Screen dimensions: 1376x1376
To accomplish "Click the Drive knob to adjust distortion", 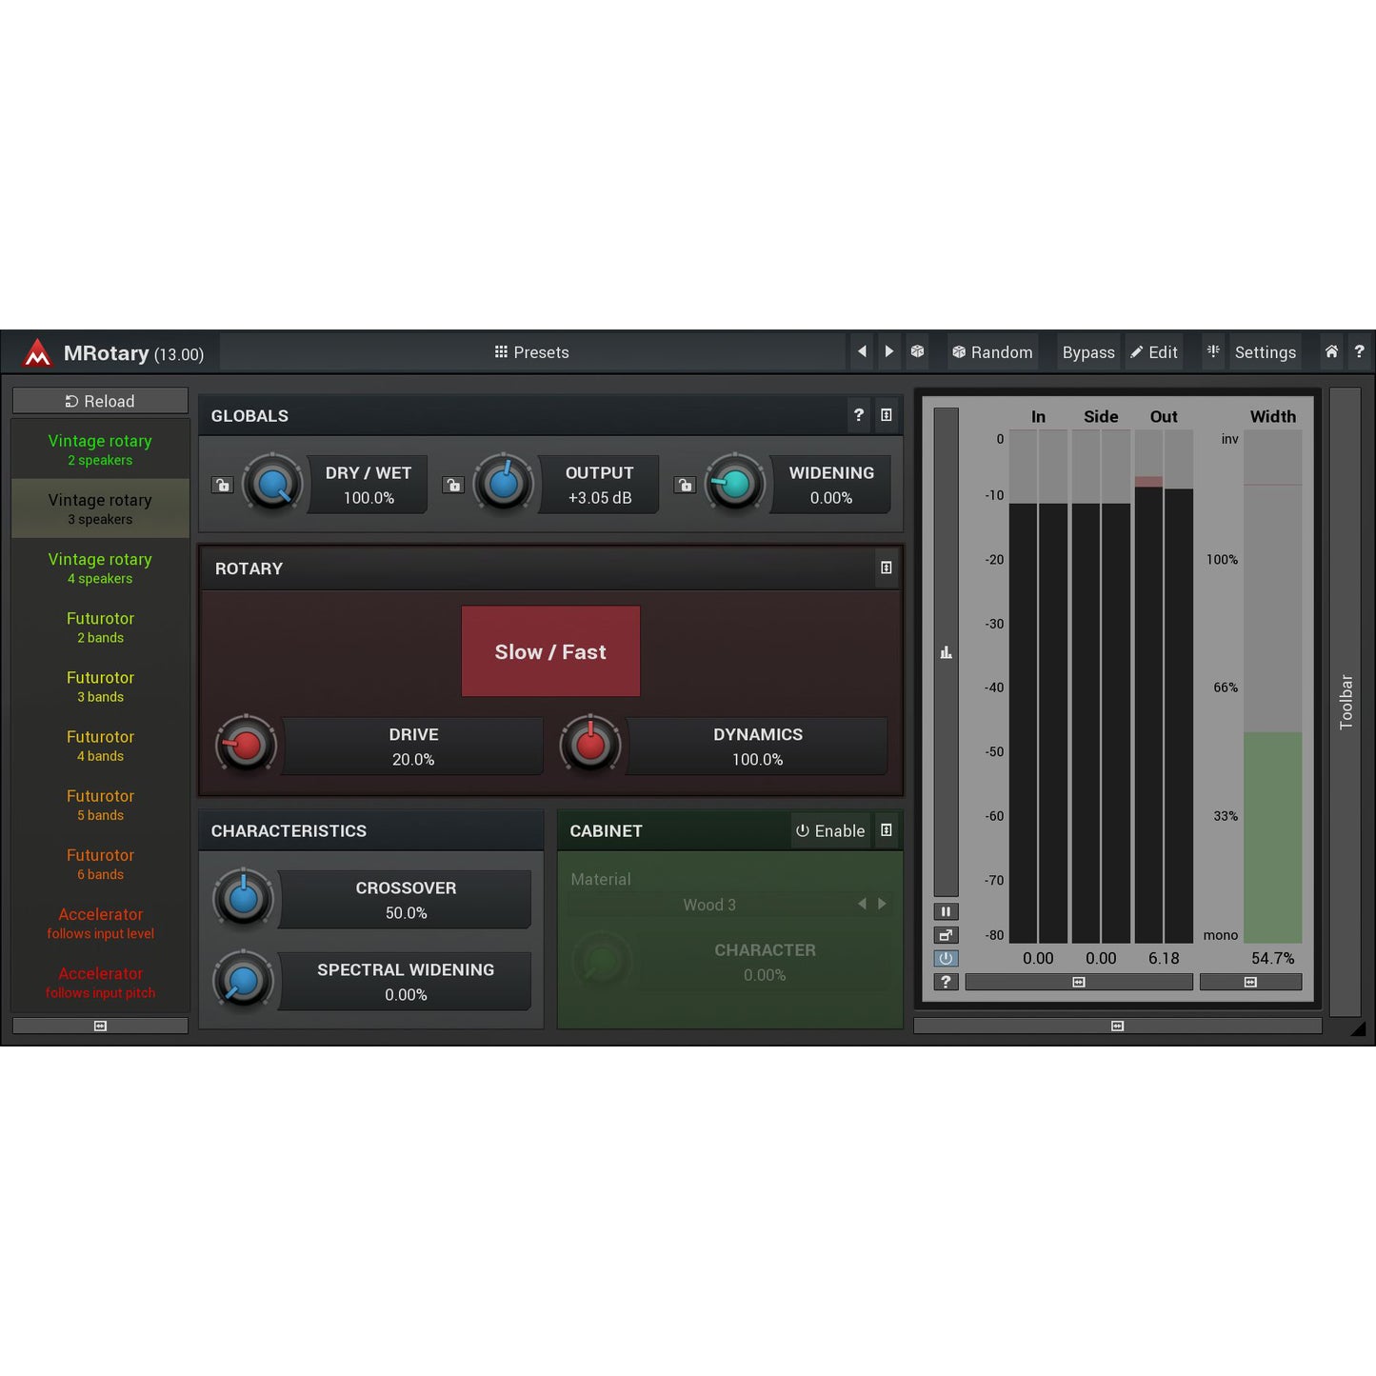I will coord(245,746).
